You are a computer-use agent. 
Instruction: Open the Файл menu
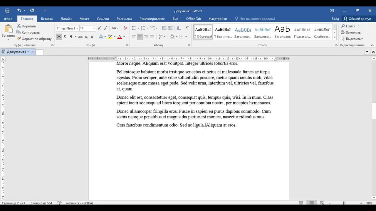8,19
